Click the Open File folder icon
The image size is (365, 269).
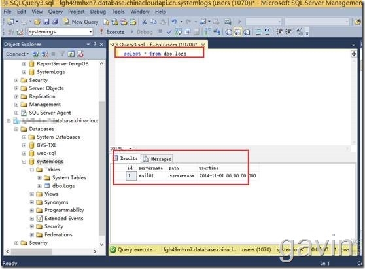coord(37,22)
